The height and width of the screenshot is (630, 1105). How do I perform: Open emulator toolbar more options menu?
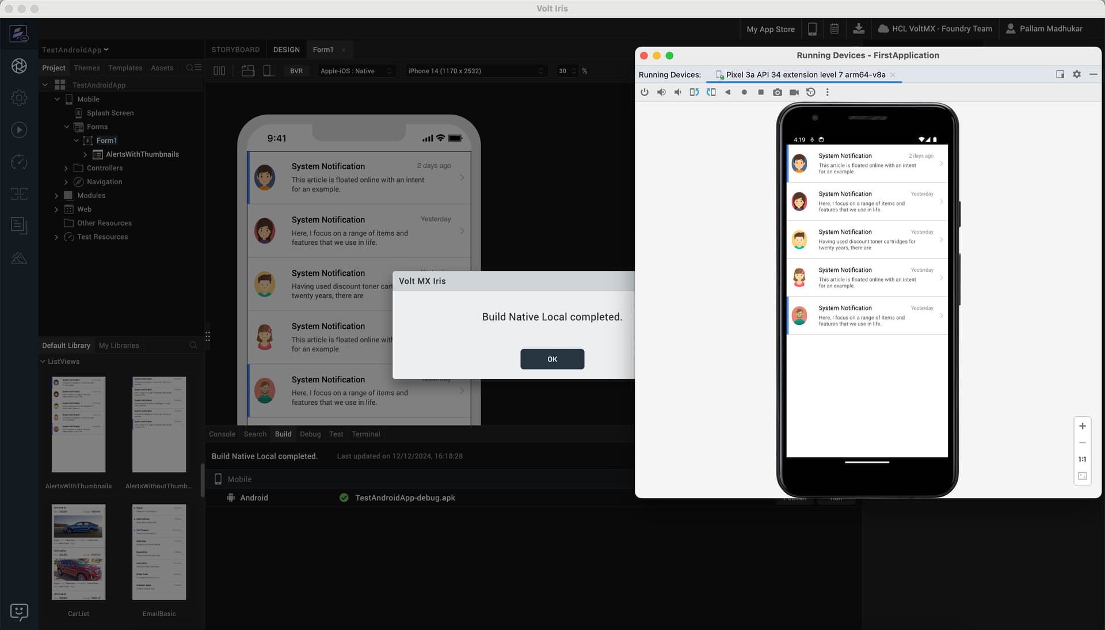[828, 92]
